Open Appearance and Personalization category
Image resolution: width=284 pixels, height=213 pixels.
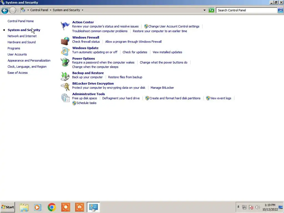[x=29, y=60]
